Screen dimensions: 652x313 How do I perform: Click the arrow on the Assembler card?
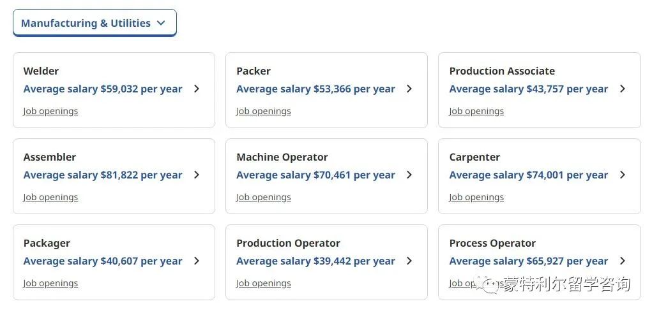197,175
